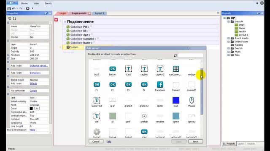The width and height of the screenshot is (270, 151).
Task: Expand the Event sheets folder
Action: pos(229,38)
